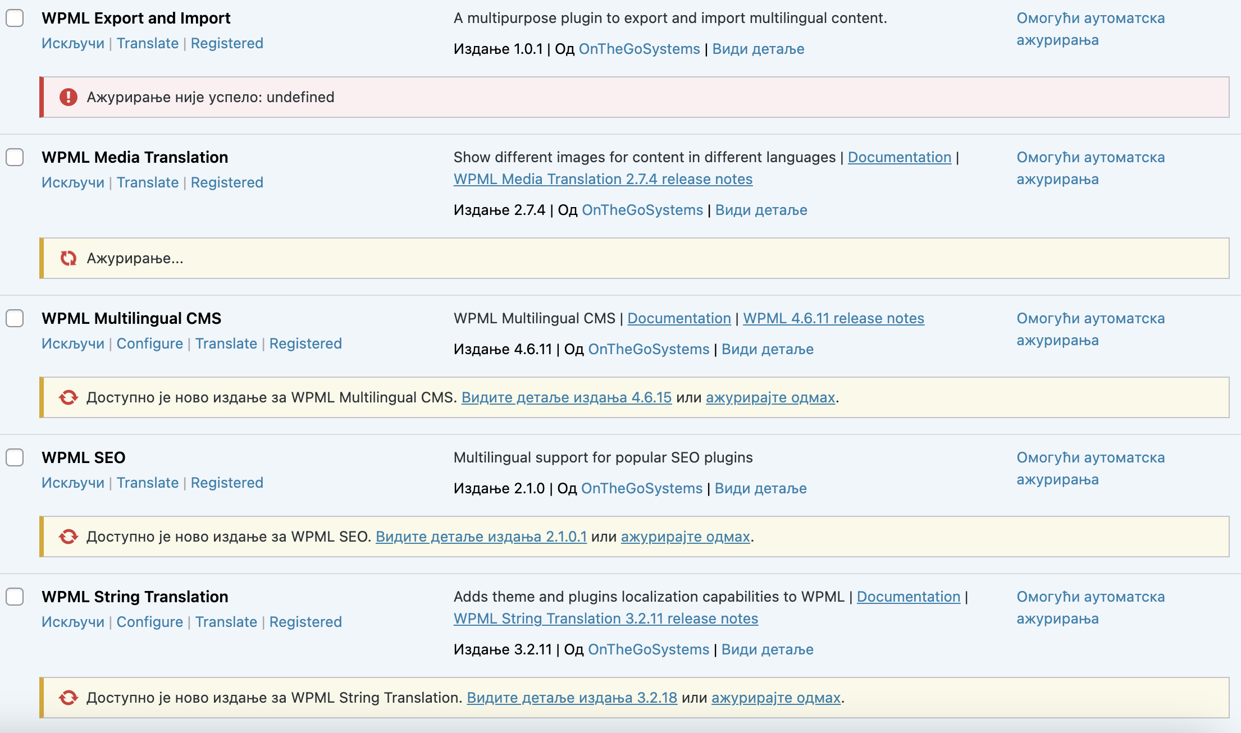Open Documentation for WPML Multilingual CMS
This screenshot has width=1241, height=733.
point(679,318)
